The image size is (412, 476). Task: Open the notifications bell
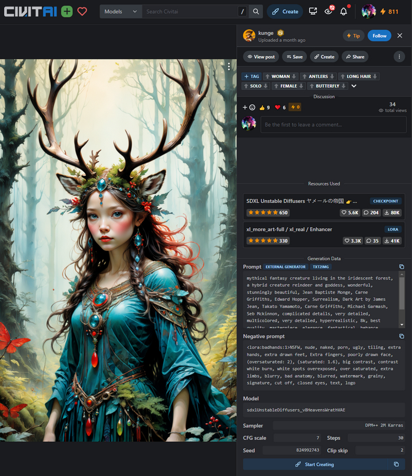point(344,11)
